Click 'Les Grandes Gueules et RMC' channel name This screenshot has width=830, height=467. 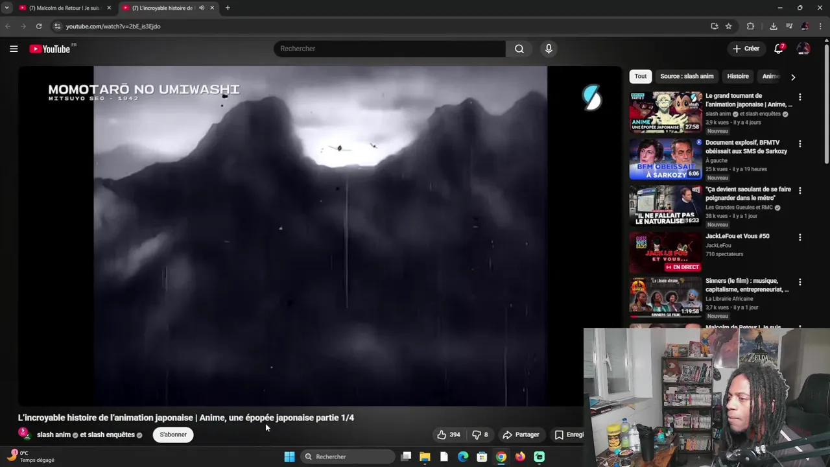coord(739,208)
